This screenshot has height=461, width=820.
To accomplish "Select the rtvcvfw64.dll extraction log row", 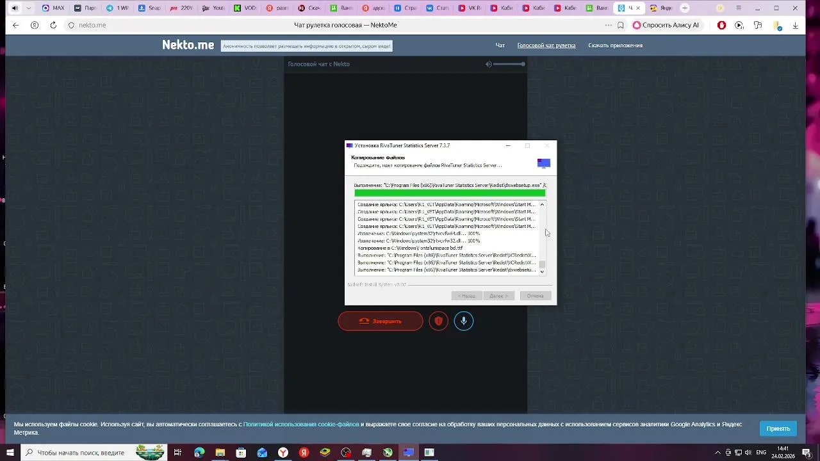I will (446, 234).
